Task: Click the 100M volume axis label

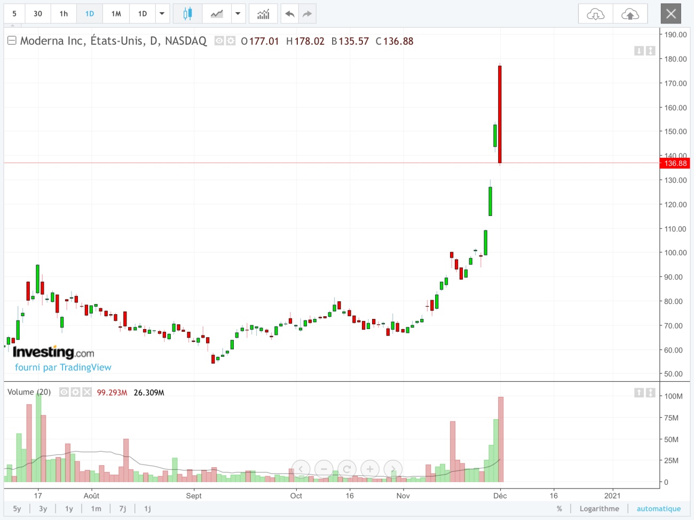Action: point(673,396)
